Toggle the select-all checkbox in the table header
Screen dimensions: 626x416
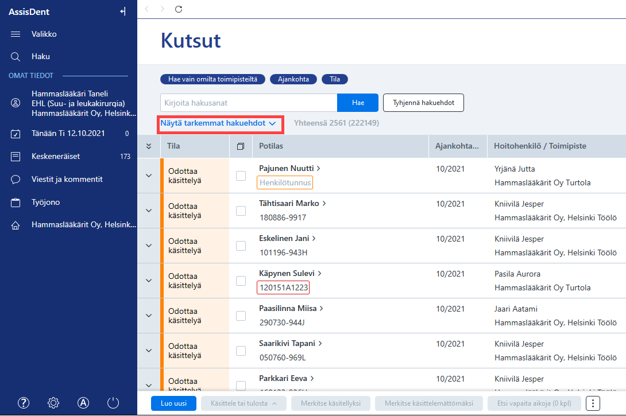pos(240,146)
